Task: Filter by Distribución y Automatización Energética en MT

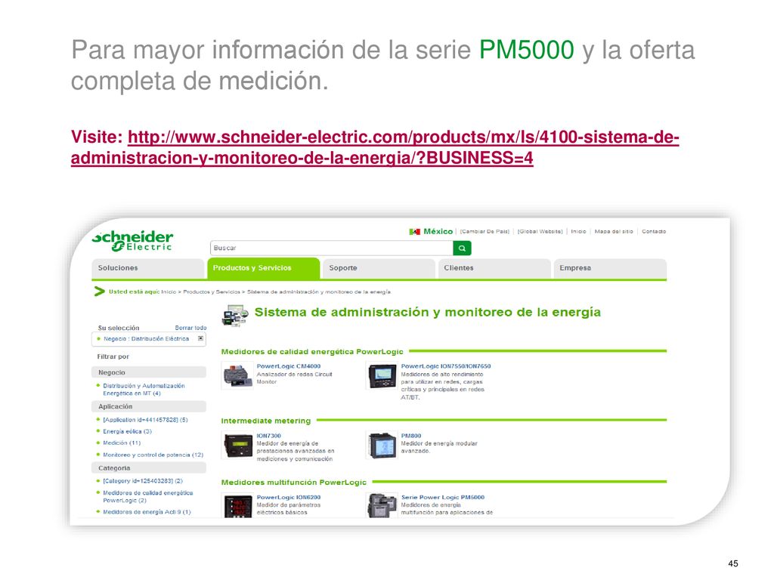Action: click(x=144, y=390)
